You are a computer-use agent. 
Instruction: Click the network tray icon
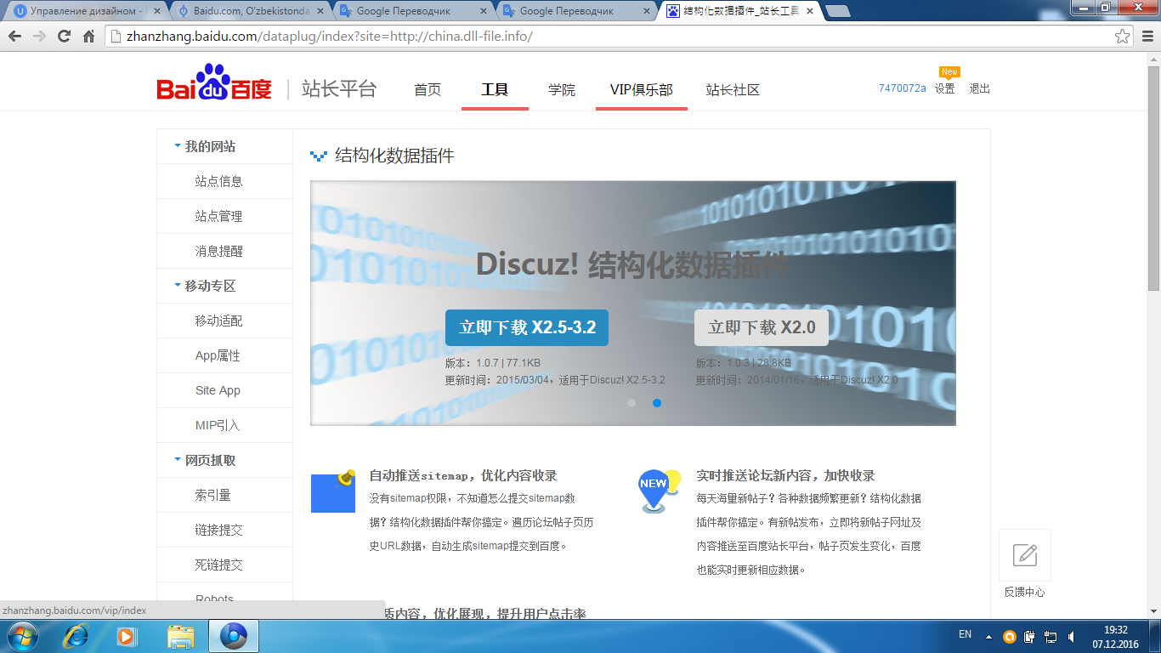click(1051, 636)
